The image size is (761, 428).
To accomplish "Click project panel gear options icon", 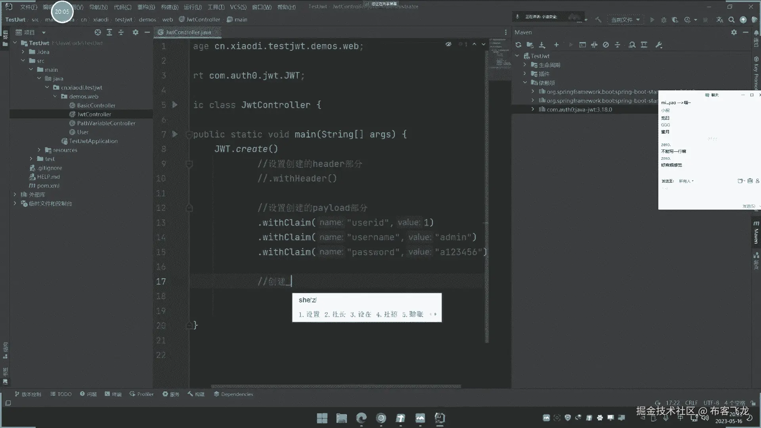I will point(135,32).
